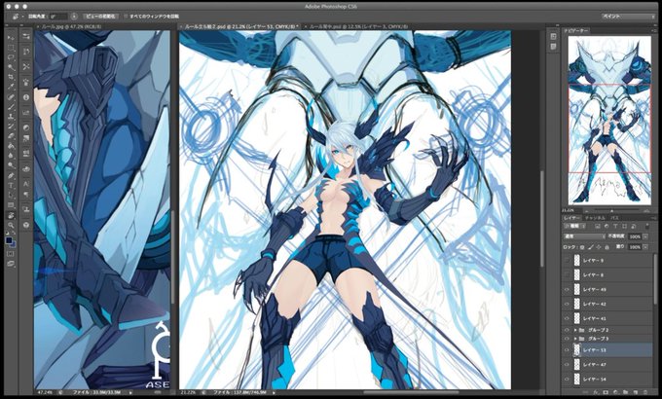The image size is (662, 399).
Task: Select the Brush tool
Action: 11,107
